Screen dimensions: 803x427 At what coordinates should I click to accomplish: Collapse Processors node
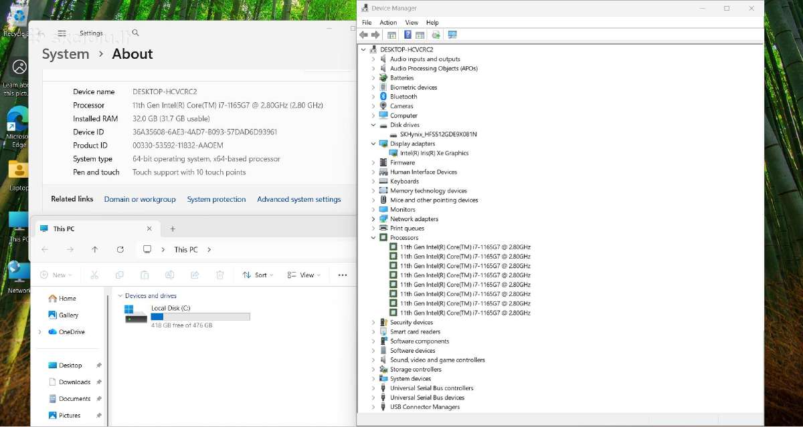point(373,237)
